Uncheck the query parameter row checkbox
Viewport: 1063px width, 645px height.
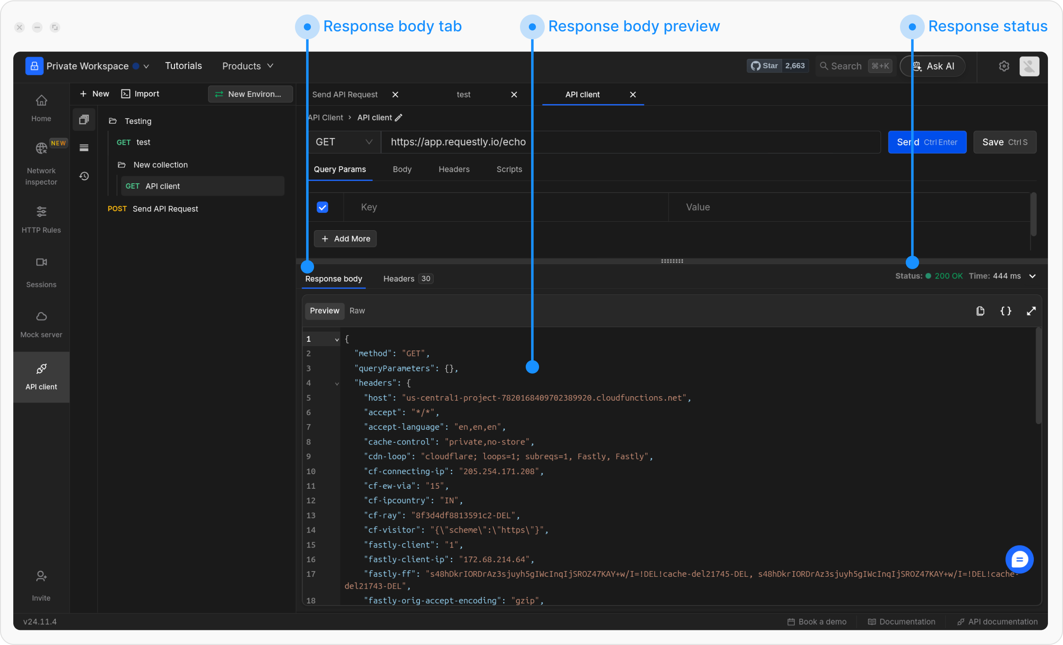(322, 207)
